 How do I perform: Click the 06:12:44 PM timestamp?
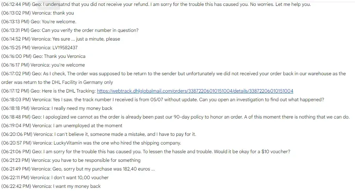tap(15, 4)
